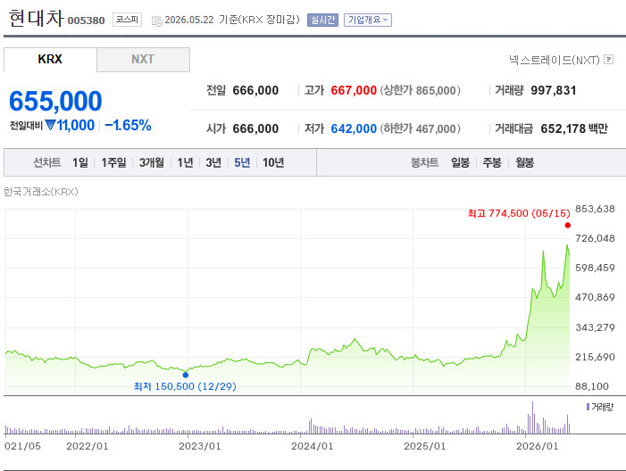
Task: Show the 주봉 weekly candle chart
Action: point(492,162)
